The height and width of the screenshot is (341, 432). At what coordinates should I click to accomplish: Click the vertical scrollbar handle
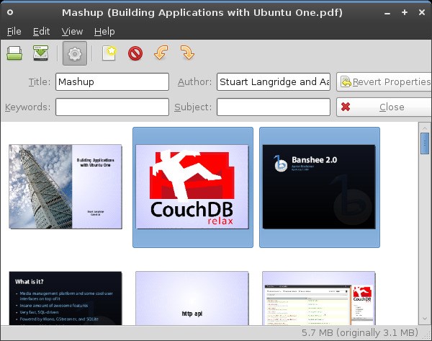point(425,143)
